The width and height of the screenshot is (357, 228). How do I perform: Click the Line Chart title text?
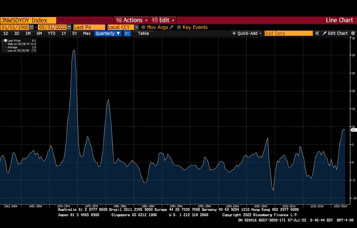(339, 20)
